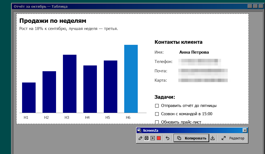Open the Редактор editor button

coord(233,138)
